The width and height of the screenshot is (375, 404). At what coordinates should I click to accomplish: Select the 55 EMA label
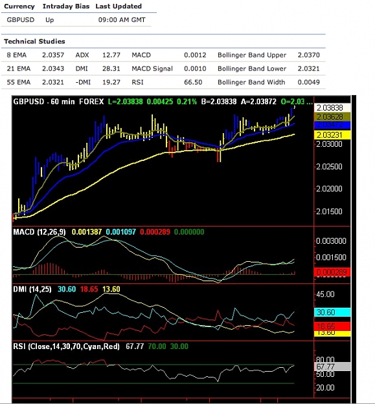[19, 82]
